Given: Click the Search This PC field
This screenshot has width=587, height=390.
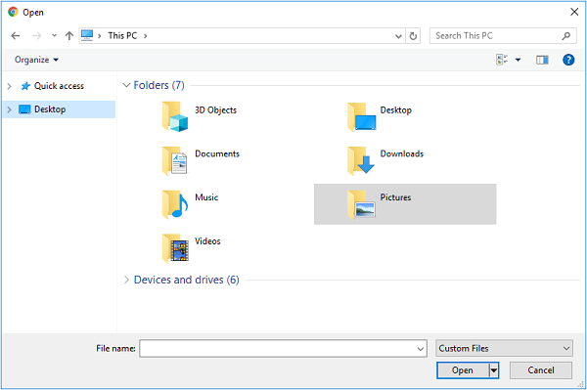Looking at the screenshot, I should click(x=503, y=36).
